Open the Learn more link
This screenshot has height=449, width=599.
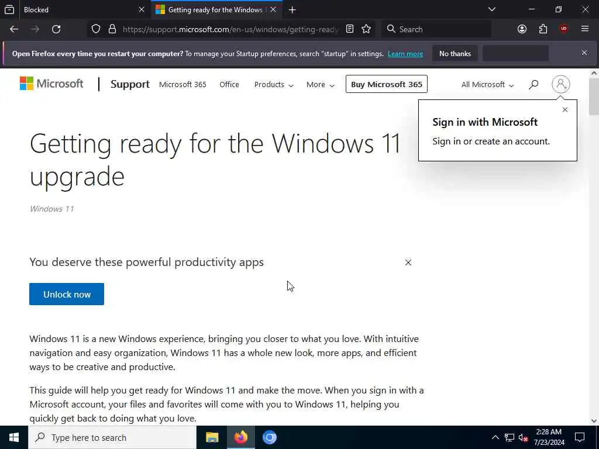(x=405, y=54)
